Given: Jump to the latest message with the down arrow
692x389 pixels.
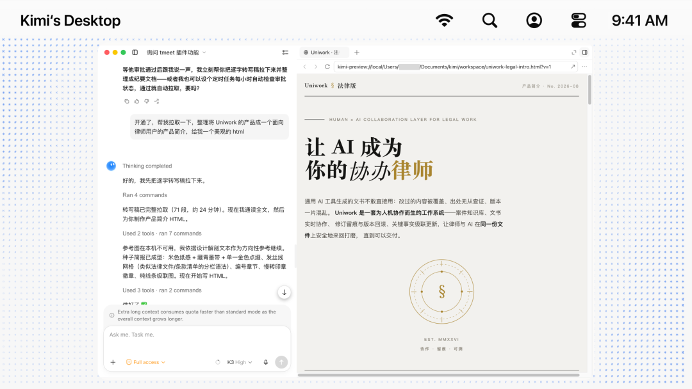Looking at the screenshot, I should (x=284, y=292).
